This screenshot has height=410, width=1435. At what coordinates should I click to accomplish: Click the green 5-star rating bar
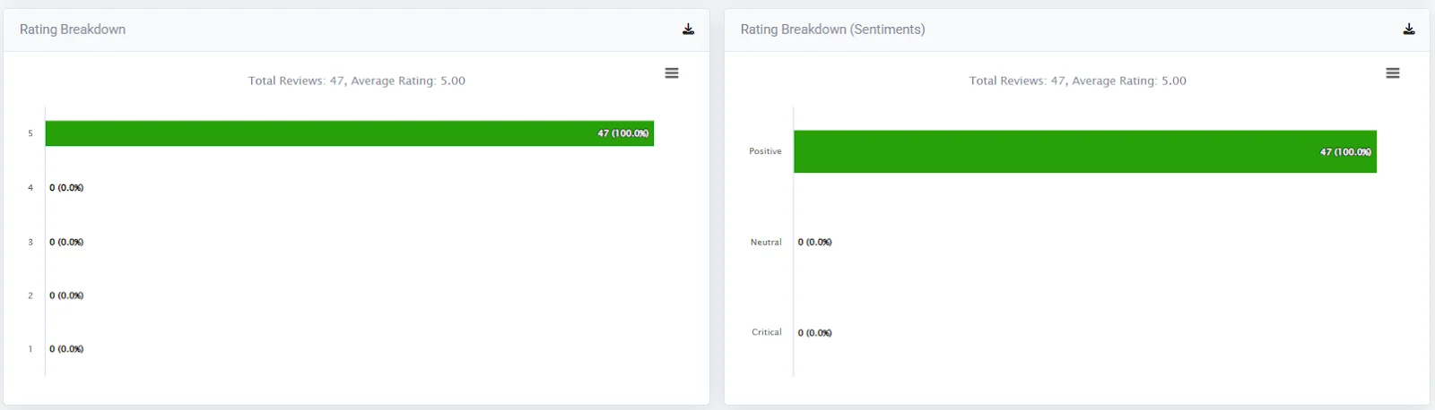coord(350,133)
